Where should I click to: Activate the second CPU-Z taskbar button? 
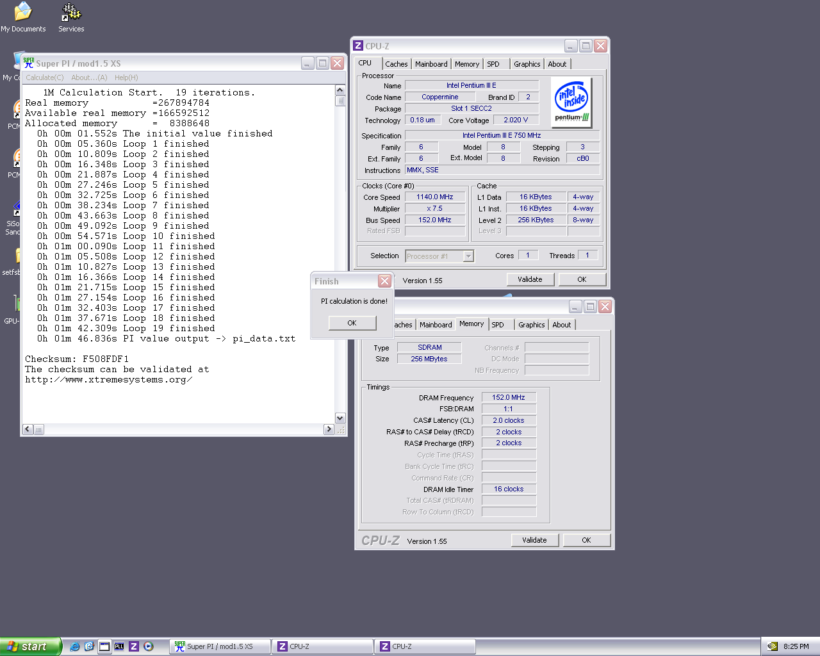[425, 646]
